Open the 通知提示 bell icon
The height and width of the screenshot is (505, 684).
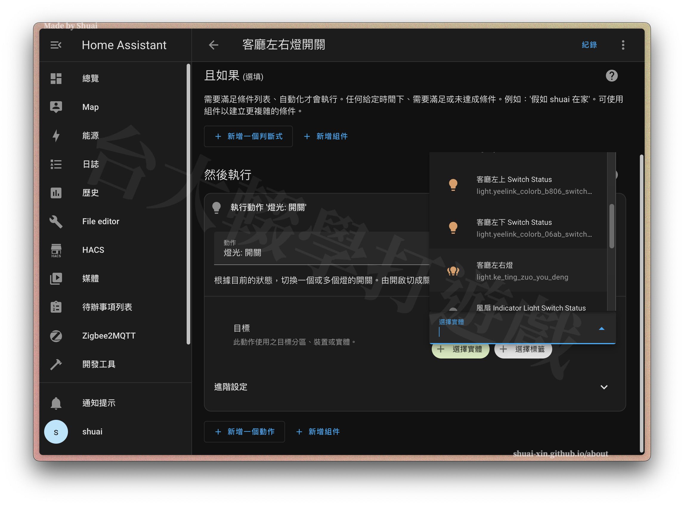click(x=56, y=403)
